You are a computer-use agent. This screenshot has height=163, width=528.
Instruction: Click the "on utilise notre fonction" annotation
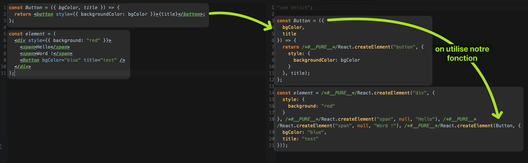462,53
